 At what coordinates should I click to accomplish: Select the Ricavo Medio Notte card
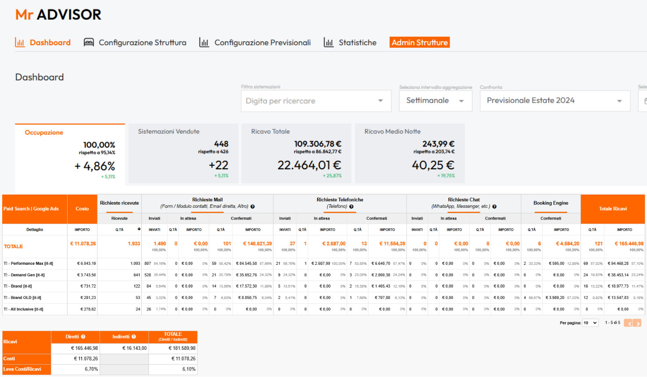coord(410,153)
